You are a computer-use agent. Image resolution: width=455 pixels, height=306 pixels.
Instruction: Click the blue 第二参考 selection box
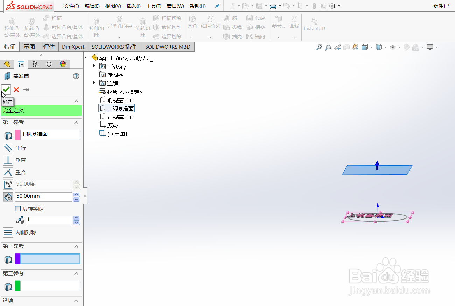[50, 259]
